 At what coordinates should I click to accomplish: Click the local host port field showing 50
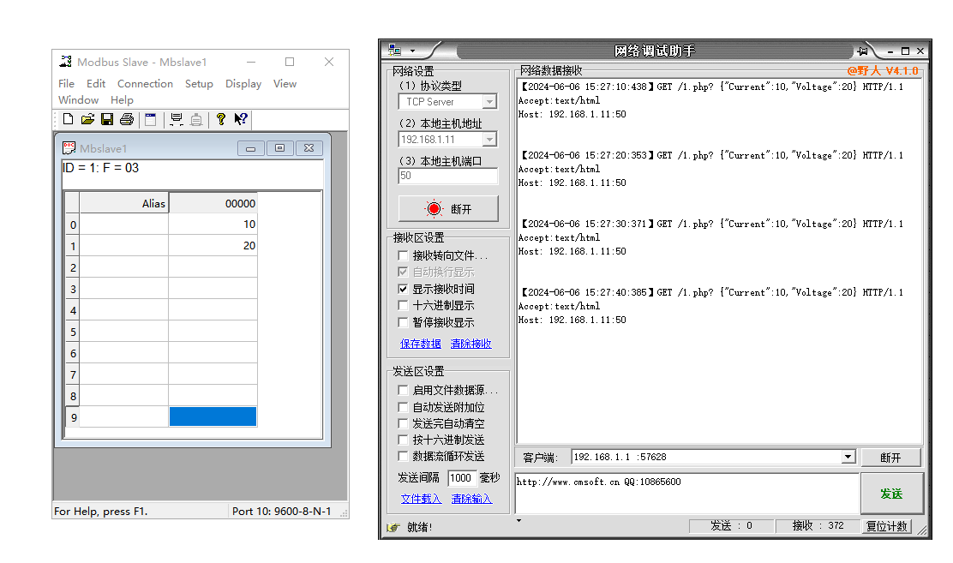[448, 176]
